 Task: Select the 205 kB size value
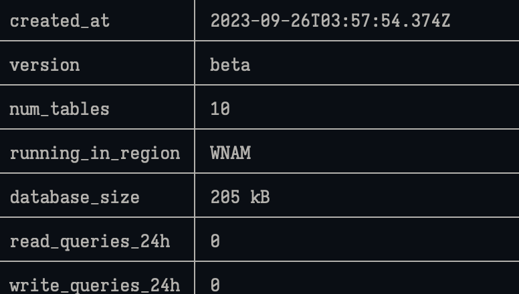point(240,197)
